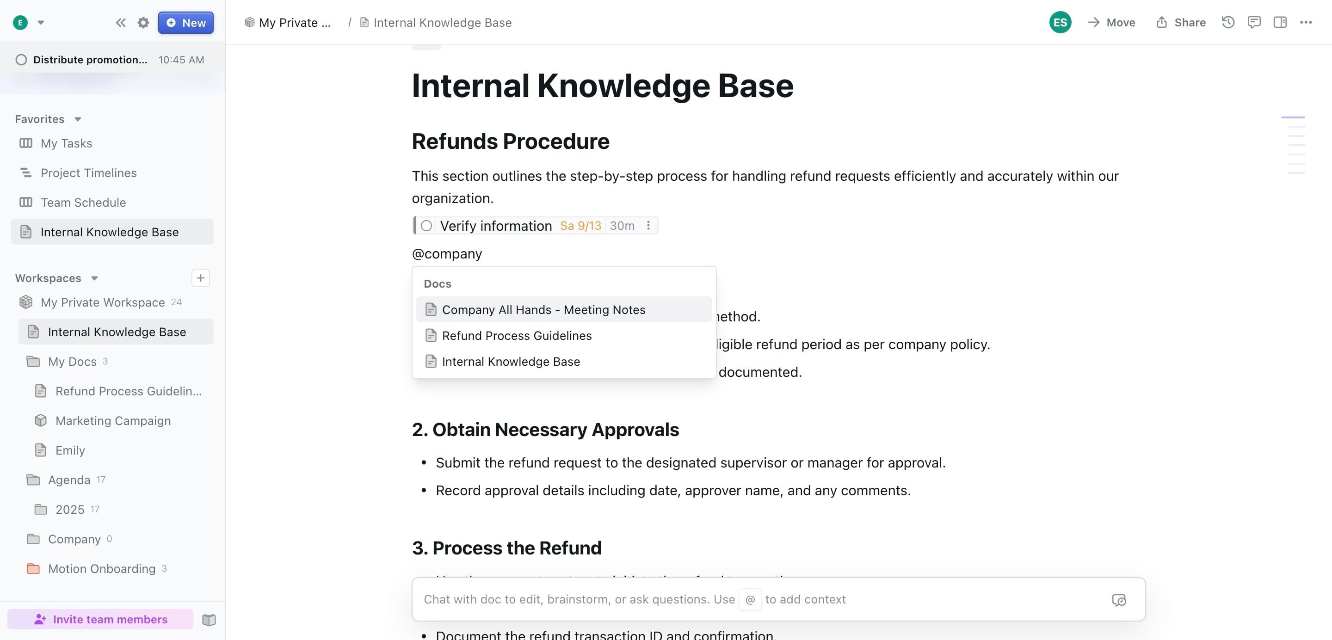
Task: Click Invite team members
Action: [100, 619]
